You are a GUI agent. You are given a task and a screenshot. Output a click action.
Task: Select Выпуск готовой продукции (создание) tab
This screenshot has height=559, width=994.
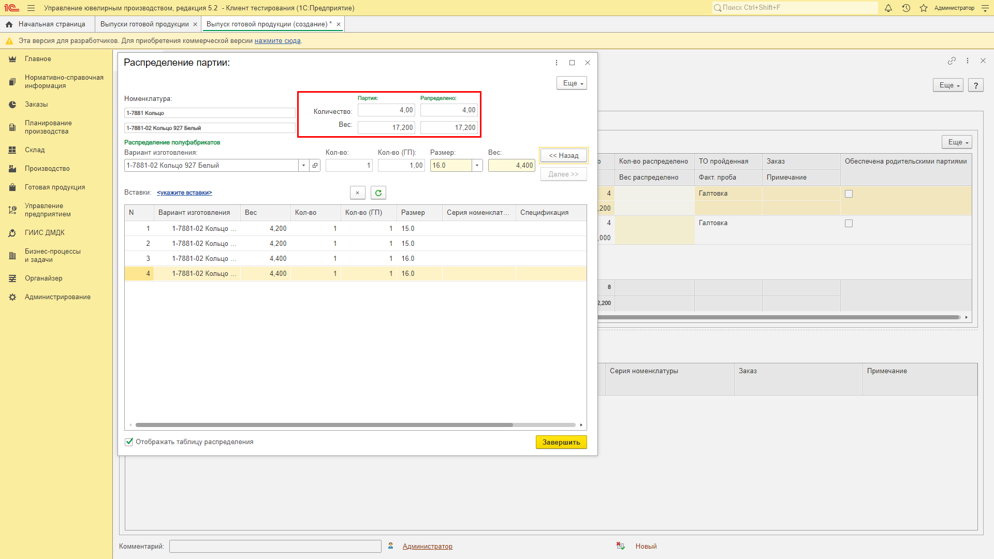pyautogui.click(x=269, y=24)
